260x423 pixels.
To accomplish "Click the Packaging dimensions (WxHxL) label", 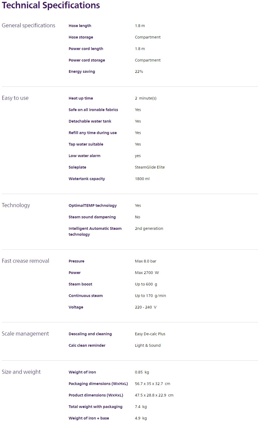I will (98, 384).
